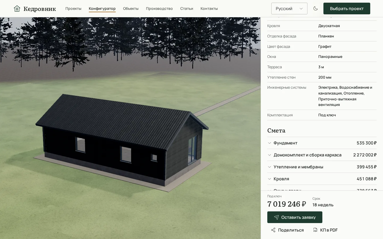The width and height of the screenshot is (383, 239).
Task: Open the Производство section
Action: [159, 8]
